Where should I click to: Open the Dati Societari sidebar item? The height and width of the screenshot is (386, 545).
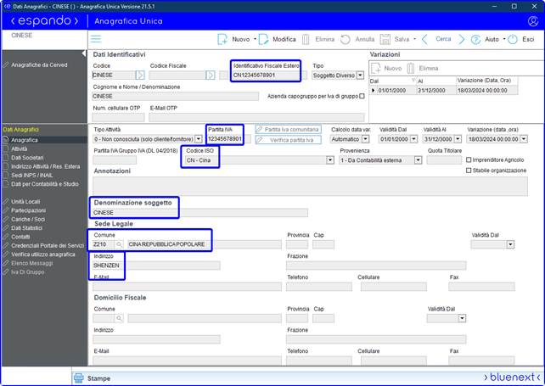[27, 158]
